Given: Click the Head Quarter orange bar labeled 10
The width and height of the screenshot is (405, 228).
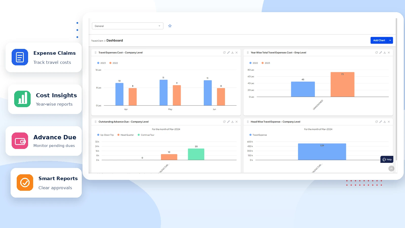Looking at the screenshot, I should coord(169,157).
